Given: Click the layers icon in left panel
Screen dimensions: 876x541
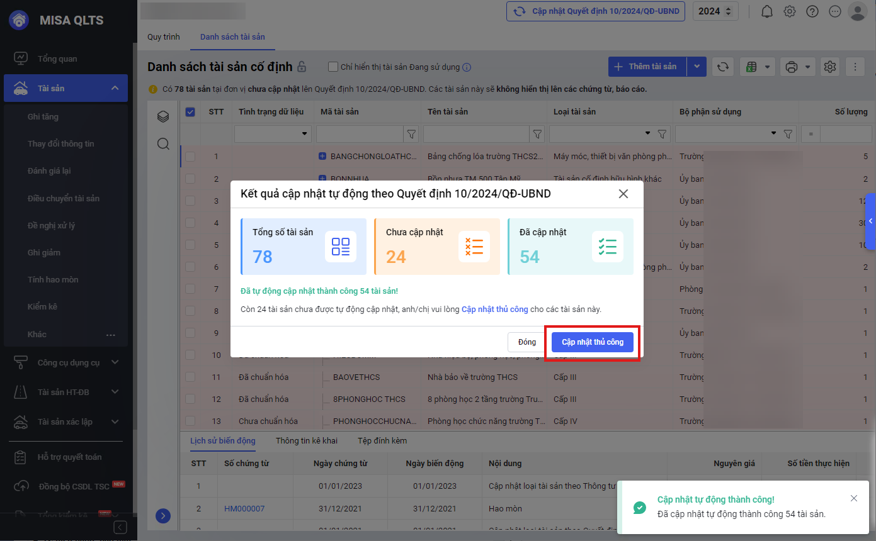Looking at the screenshot, I should 163,116.
